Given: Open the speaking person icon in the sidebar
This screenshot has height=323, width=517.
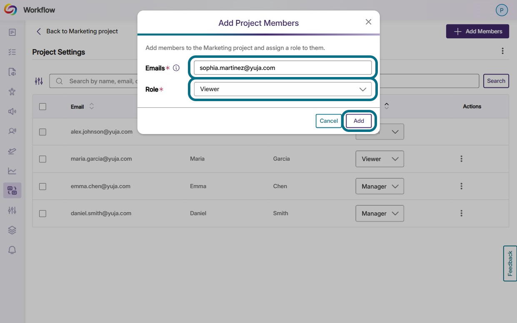Looking at the screenshot, I should click(x=12, y=131).
